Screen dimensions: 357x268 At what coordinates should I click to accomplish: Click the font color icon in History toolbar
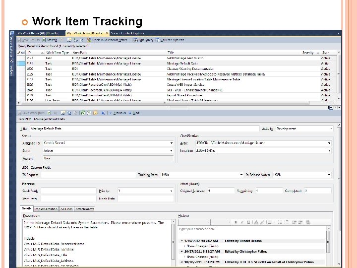256,222
